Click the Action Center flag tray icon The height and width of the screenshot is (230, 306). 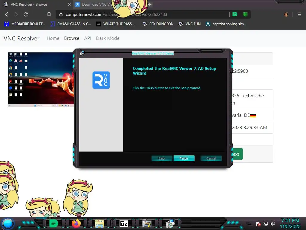click(x=258, y=223)
